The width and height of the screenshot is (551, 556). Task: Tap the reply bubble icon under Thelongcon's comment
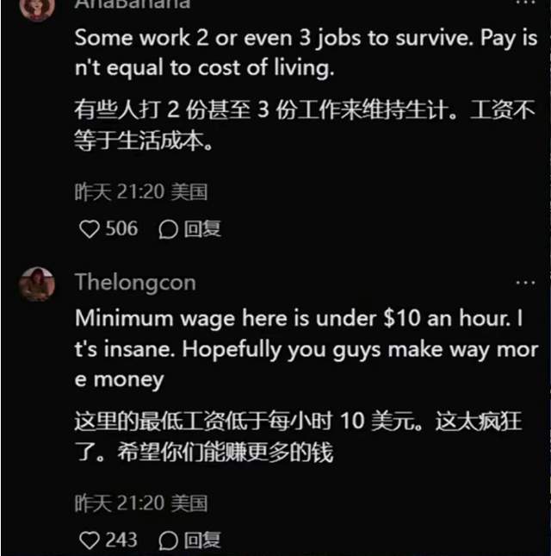tap(168, 540)
